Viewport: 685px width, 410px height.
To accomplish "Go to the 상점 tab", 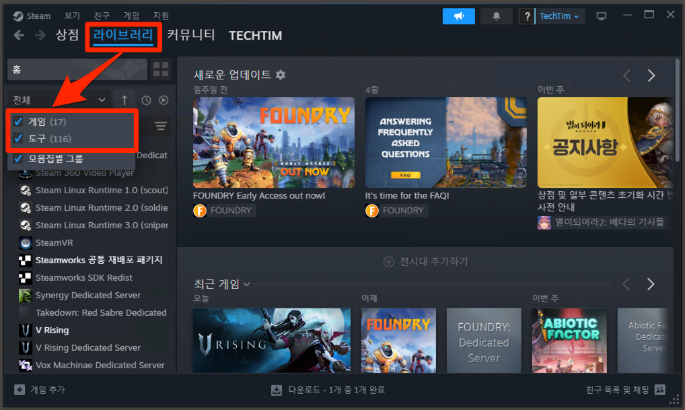I will (67, 35).
